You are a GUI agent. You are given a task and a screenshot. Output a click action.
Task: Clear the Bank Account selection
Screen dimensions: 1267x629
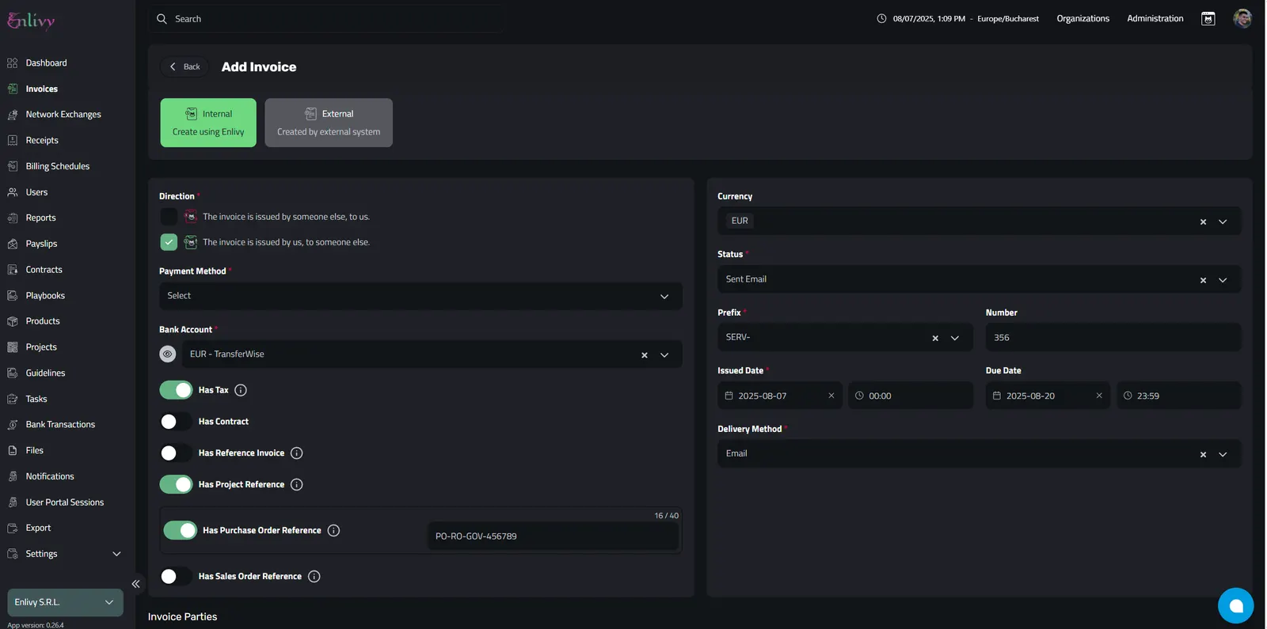click(x=644, y=355)
